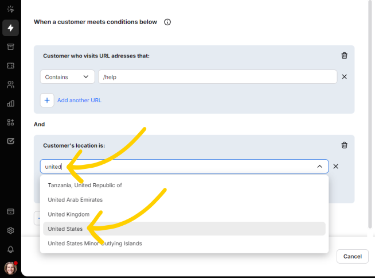Open the Apps marketplace grid icon
Viewport: 375px width, 278px height.
coord(10,122)
